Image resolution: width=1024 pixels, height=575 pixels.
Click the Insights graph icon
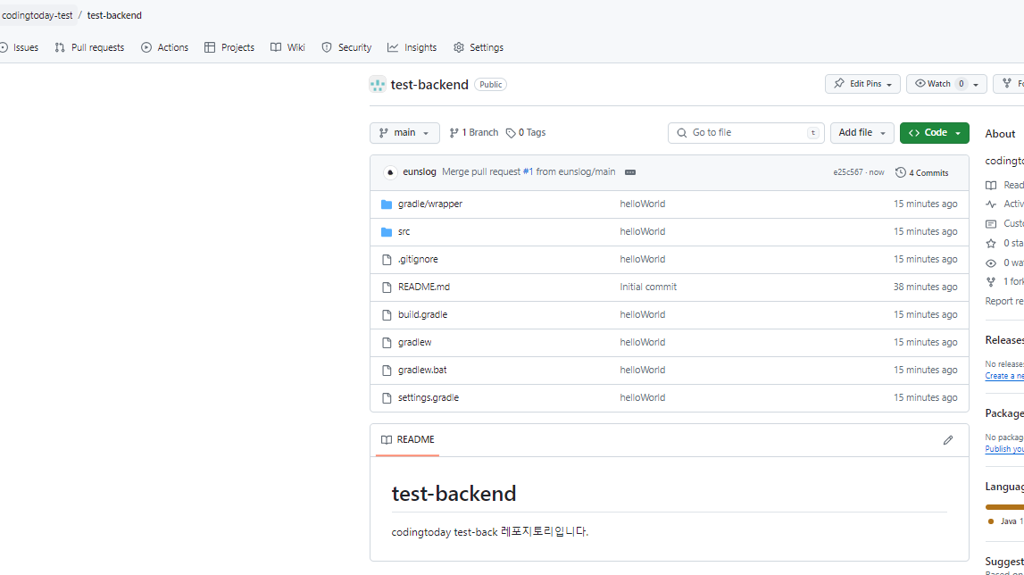[x=393, y=47]
